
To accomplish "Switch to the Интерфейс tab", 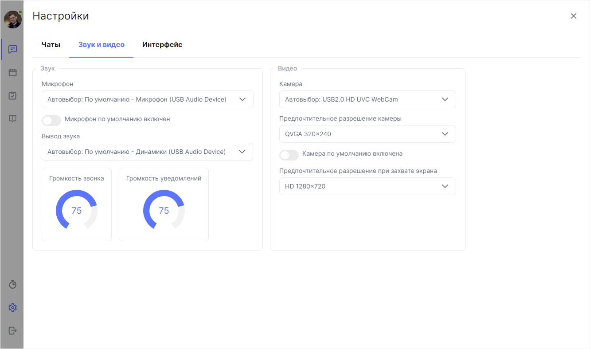I will click(x=162, y=44).
